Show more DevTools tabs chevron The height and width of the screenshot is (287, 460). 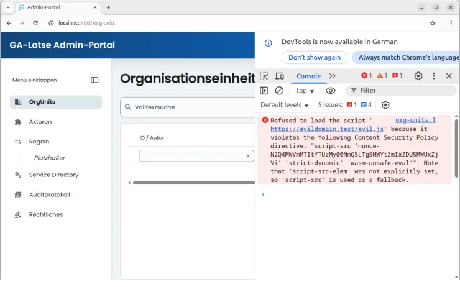click(332, 76)
